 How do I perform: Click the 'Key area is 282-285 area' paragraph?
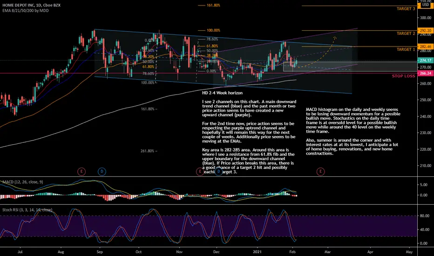[248, 161]
